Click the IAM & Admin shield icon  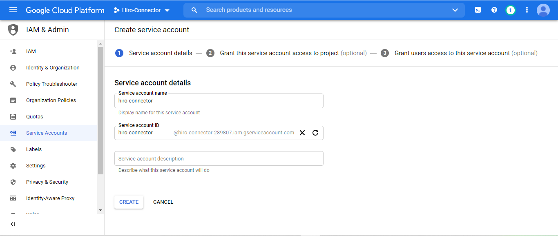pos(13,30)
